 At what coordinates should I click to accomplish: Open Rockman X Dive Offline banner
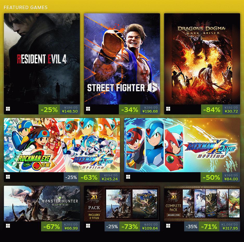[182, 145]
